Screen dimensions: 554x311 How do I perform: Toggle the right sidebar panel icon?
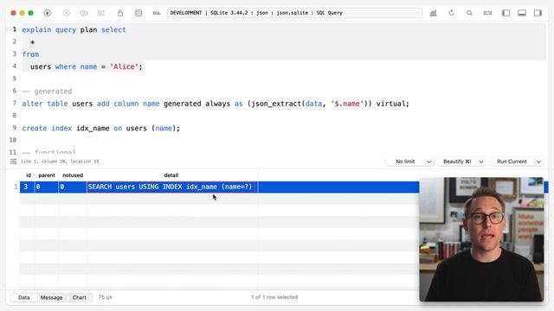(538, 13)
